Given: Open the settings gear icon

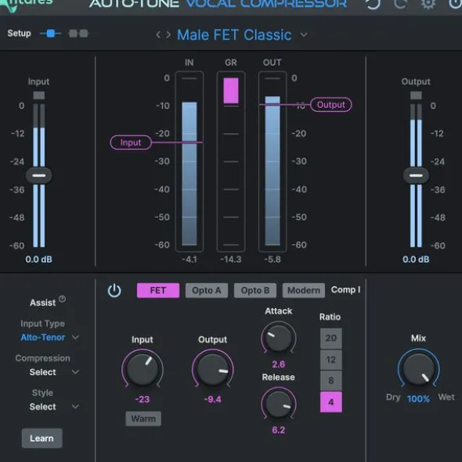Looking at the screenshot, I should pyautogui.click(x=428, y=4).
